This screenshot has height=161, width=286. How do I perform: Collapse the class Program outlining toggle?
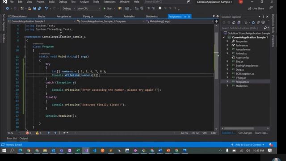point(25,47)
